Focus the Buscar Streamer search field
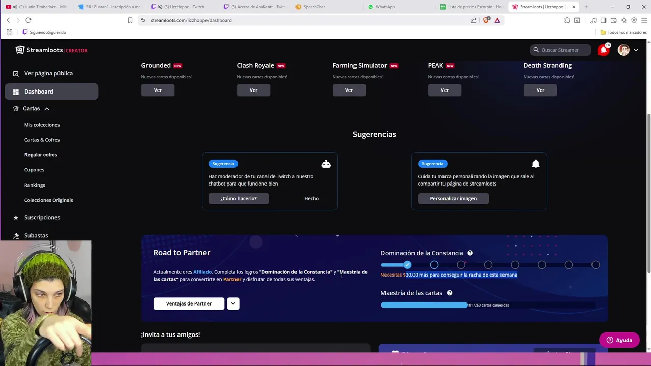The image size is (651, 366). click(560, 50)
